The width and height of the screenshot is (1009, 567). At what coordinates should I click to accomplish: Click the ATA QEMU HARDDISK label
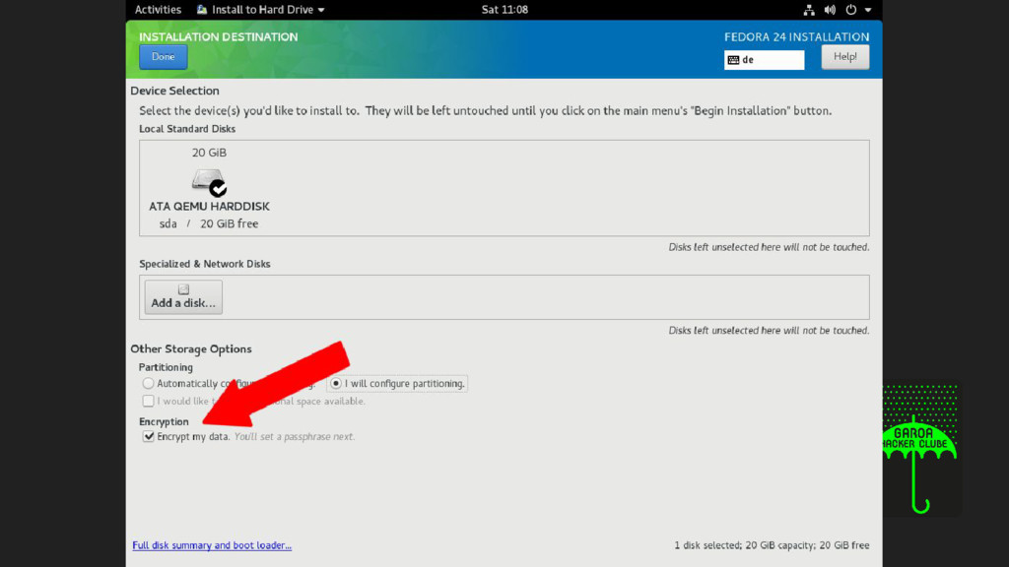tap(209, 207)
